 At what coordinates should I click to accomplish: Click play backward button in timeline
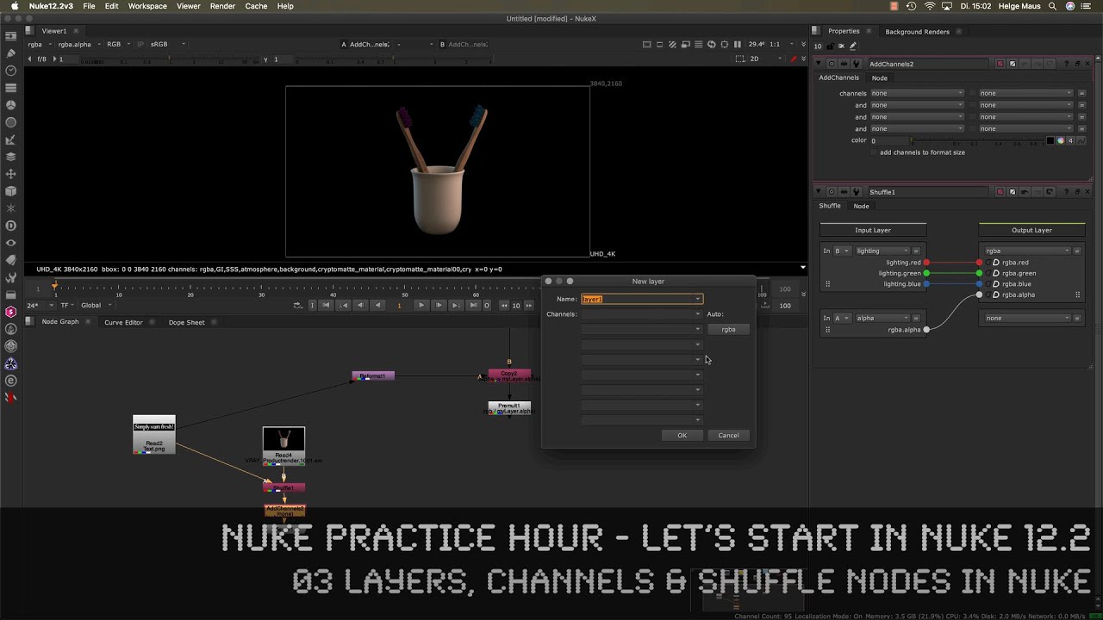[x=377, y=305]
